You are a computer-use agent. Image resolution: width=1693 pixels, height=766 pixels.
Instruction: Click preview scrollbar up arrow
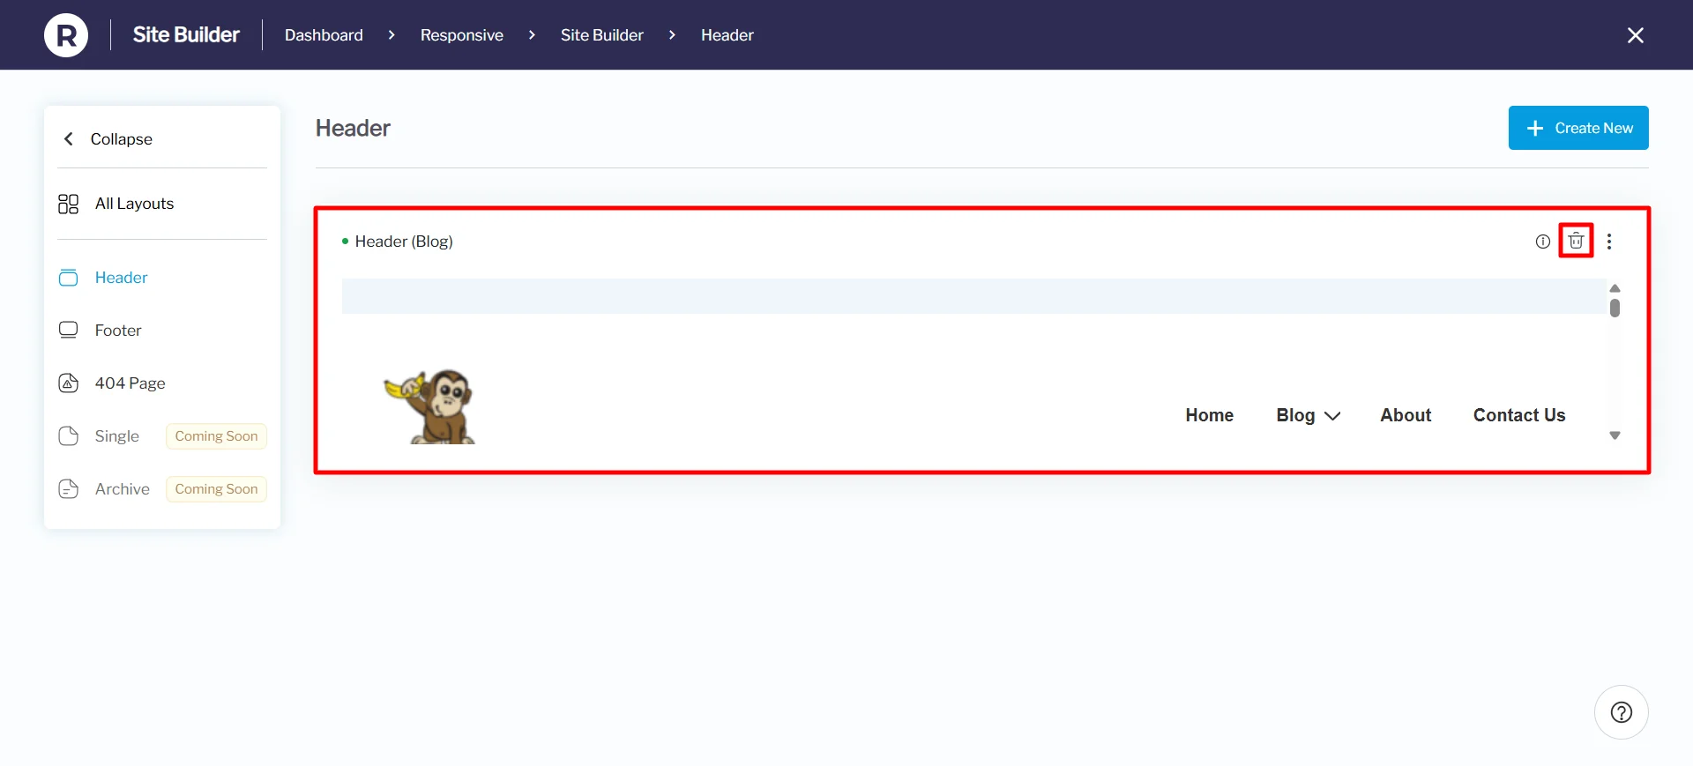click(x=1615, y=288)
